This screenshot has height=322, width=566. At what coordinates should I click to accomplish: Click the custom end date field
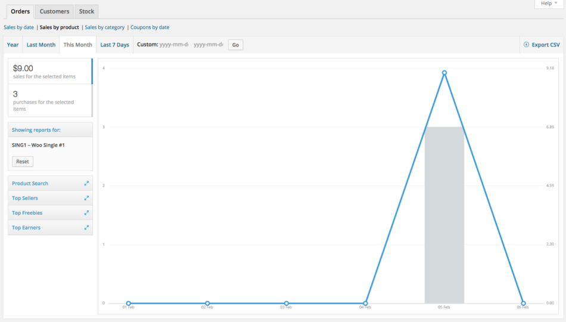pos(208,45)
